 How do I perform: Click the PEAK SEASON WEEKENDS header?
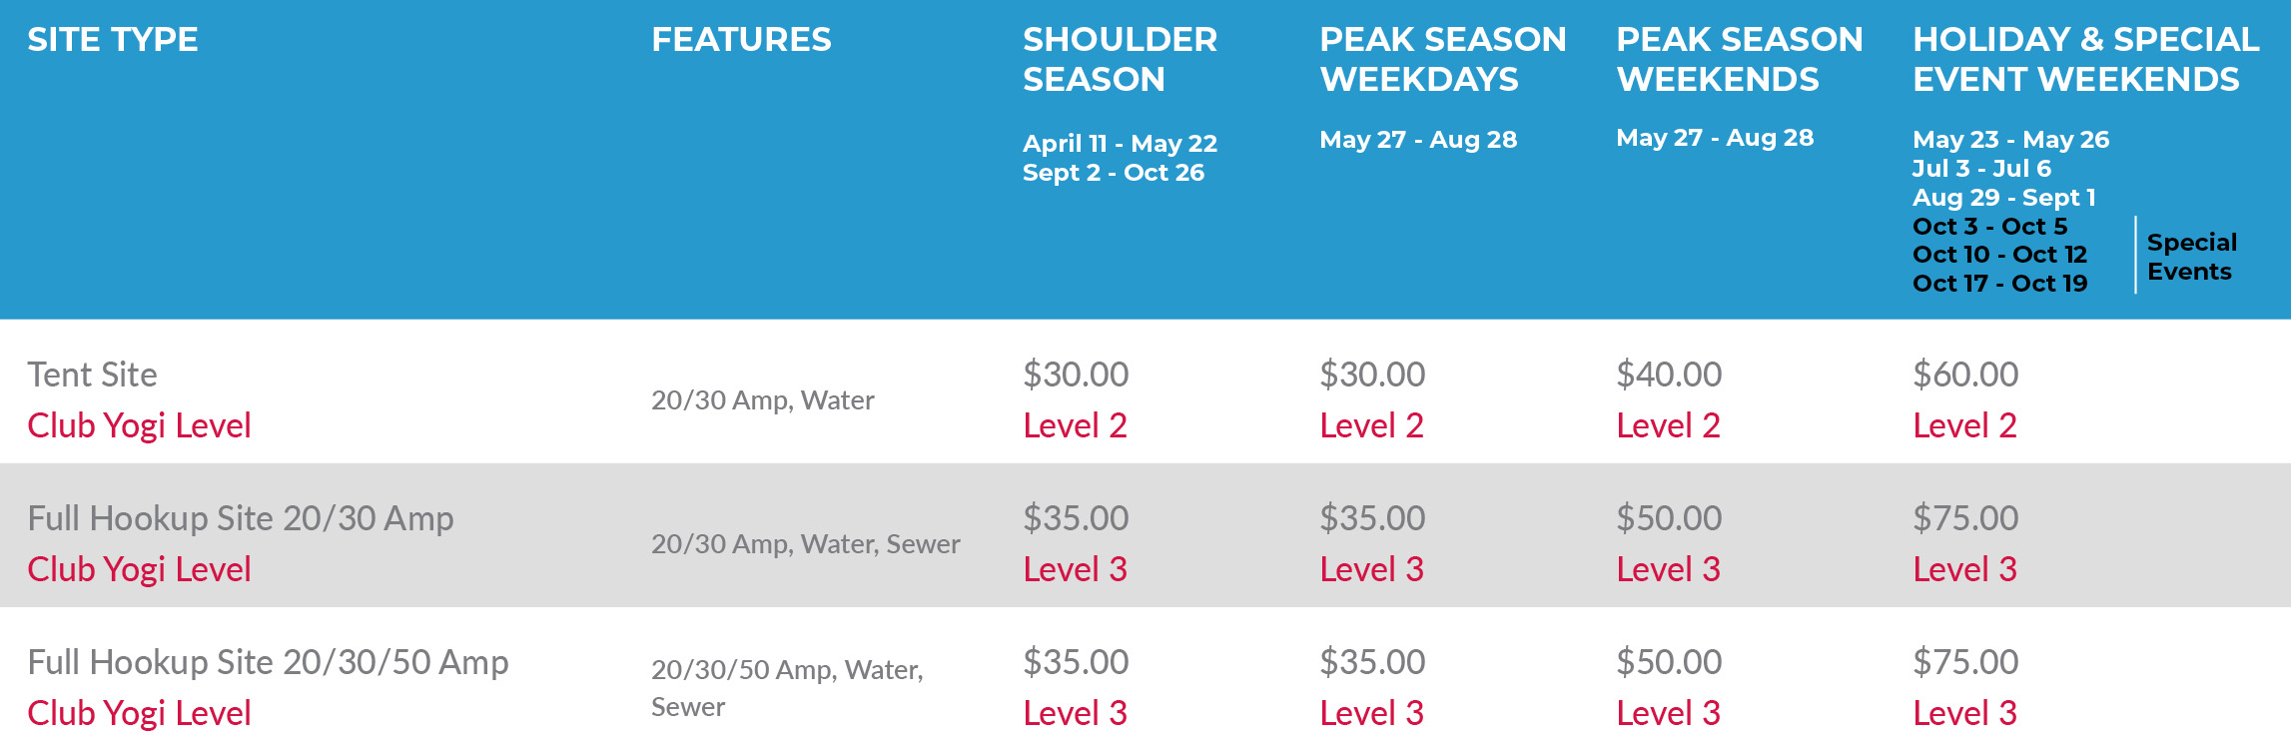pyautogui.click(x=1739, y=59)
